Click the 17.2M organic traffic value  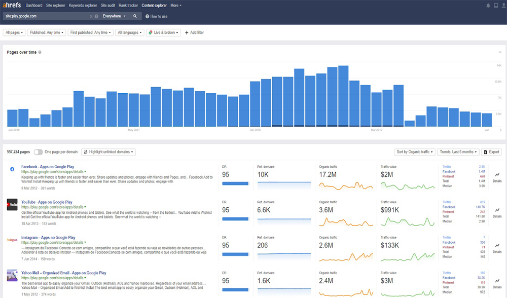coord(328,174)
